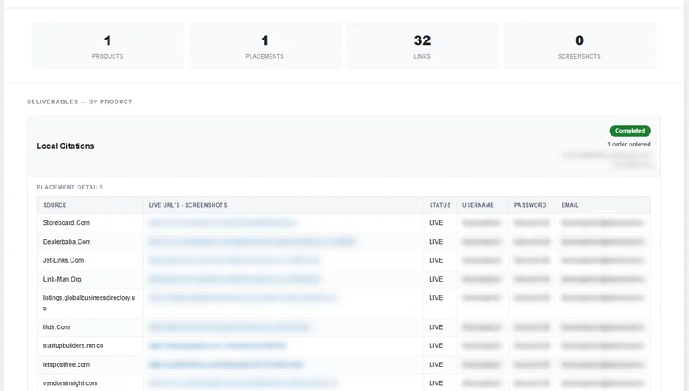Click the '1 order ordered' text
The image size is (689, 391).
(x=629, y=144)
